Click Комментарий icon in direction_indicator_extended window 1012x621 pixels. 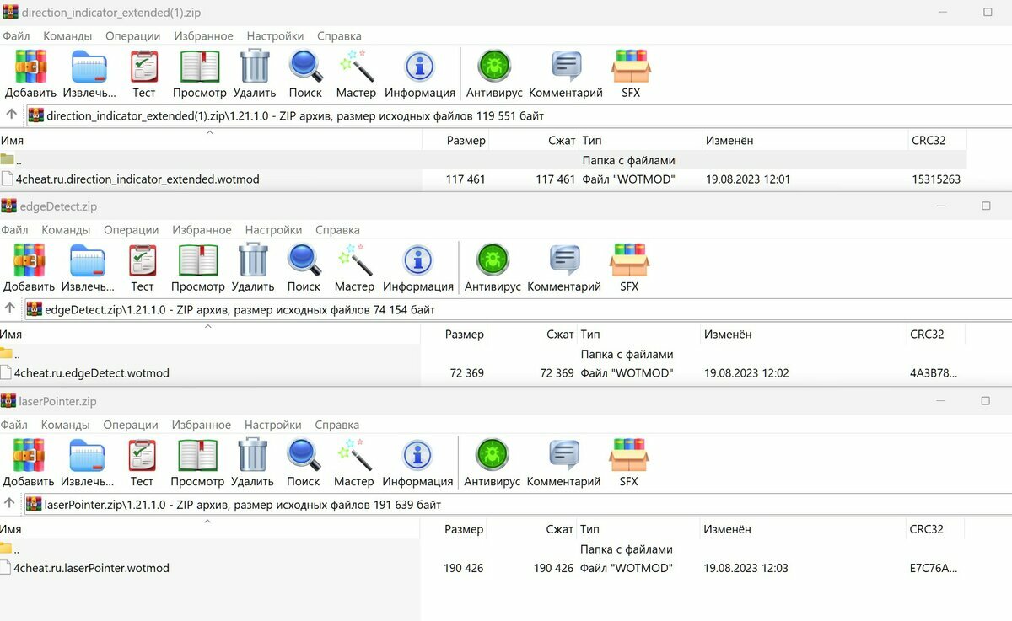(566, 67)
